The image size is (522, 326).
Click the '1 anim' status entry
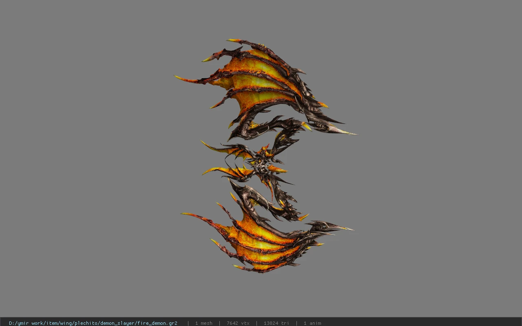pyautogui.click(x=312, y=323)
